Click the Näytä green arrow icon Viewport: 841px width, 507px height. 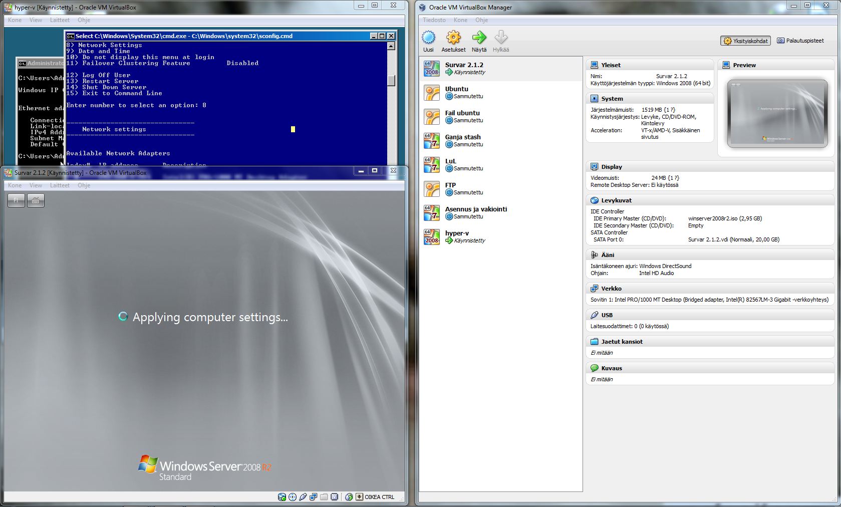pos(479,38)
